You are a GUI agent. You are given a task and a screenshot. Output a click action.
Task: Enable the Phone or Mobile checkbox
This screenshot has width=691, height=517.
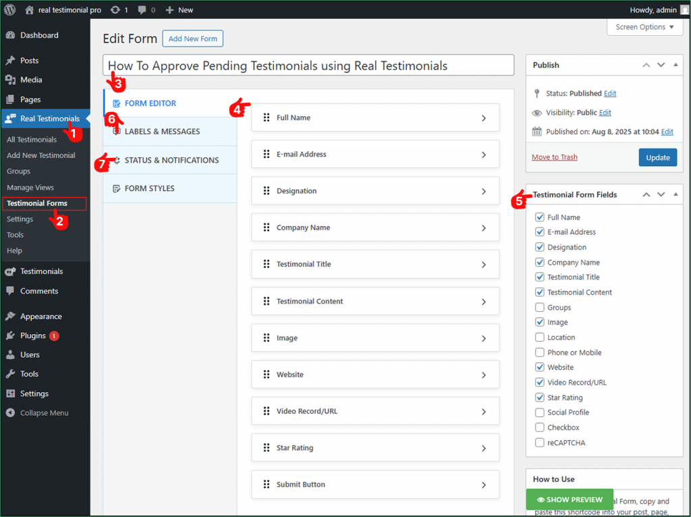539,352
